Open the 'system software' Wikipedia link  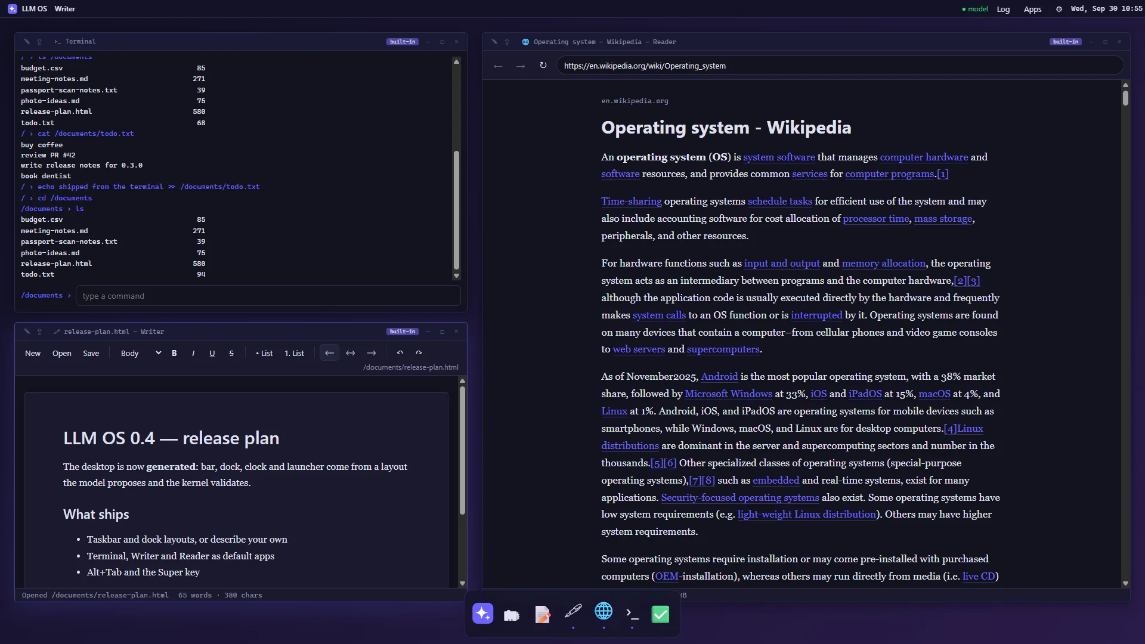point(779,157)
